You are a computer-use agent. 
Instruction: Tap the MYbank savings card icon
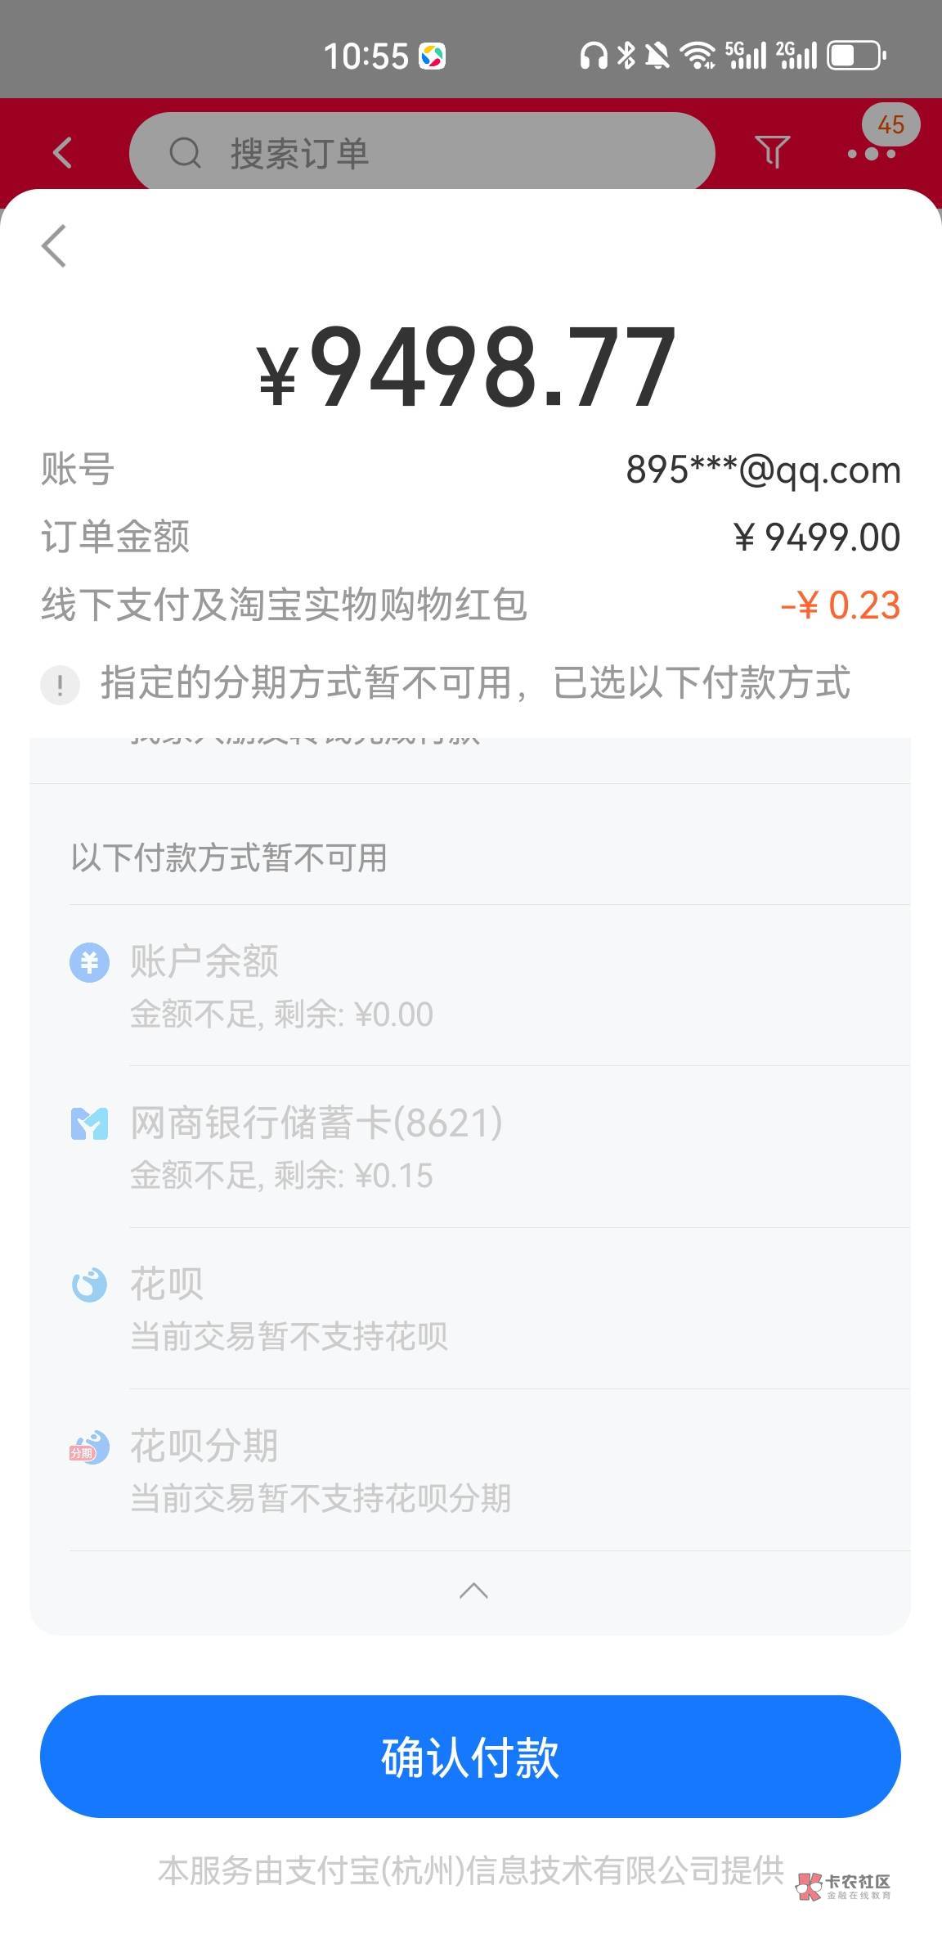(89, 1123)
